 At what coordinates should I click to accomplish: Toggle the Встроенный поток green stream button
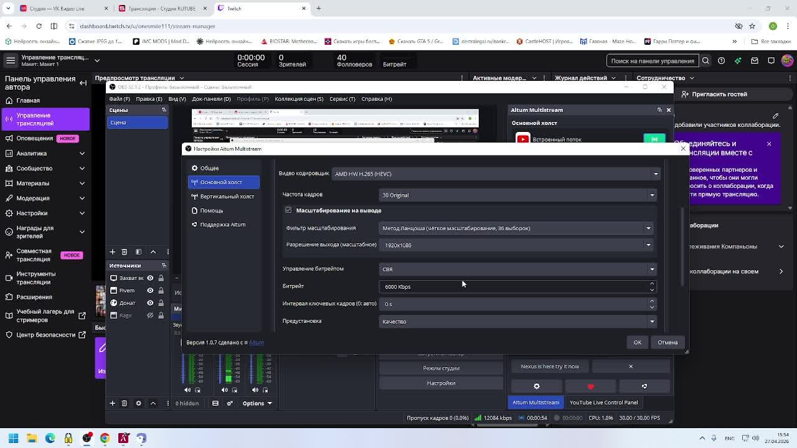[654, 139]
